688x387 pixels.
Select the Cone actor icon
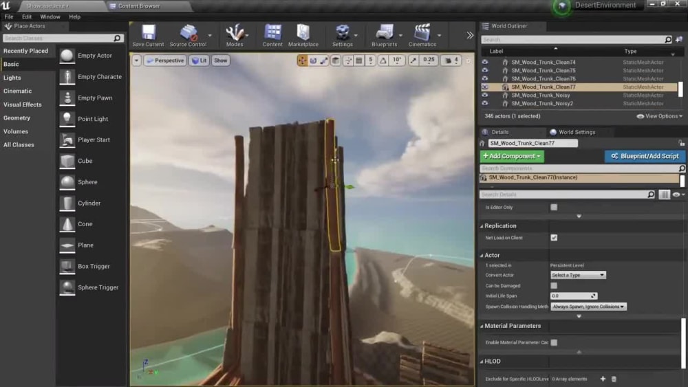point(67,224)
